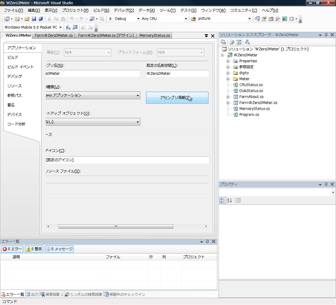Open the ファイル(F) menu

(13, 10)
